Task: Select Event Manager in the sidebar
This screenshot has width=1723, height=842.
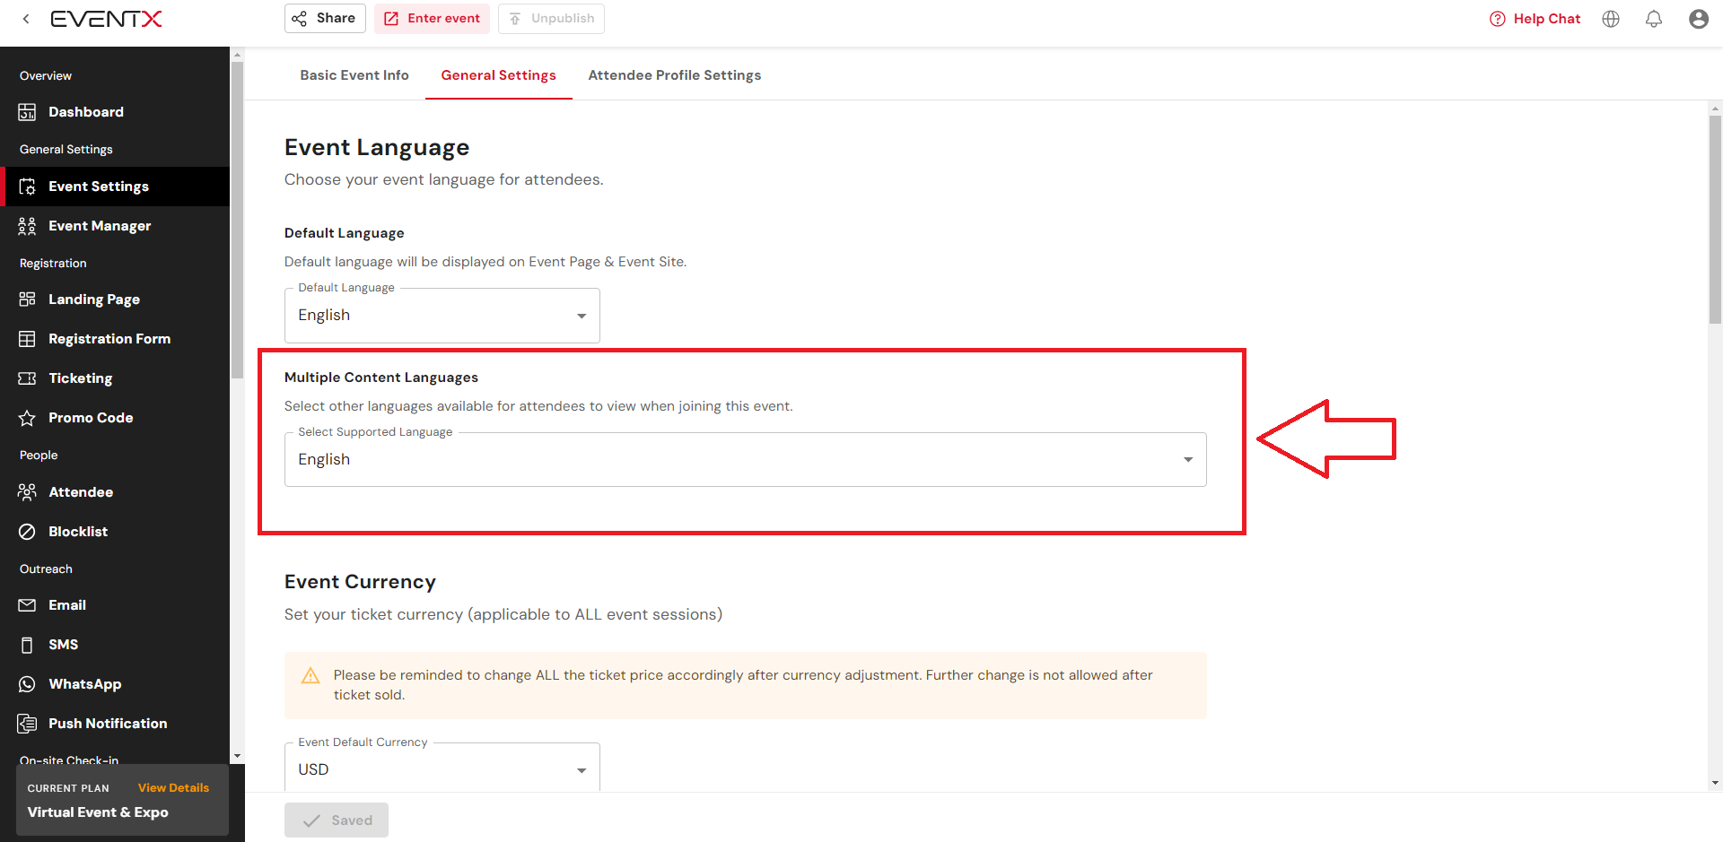Action: [115, 226]
